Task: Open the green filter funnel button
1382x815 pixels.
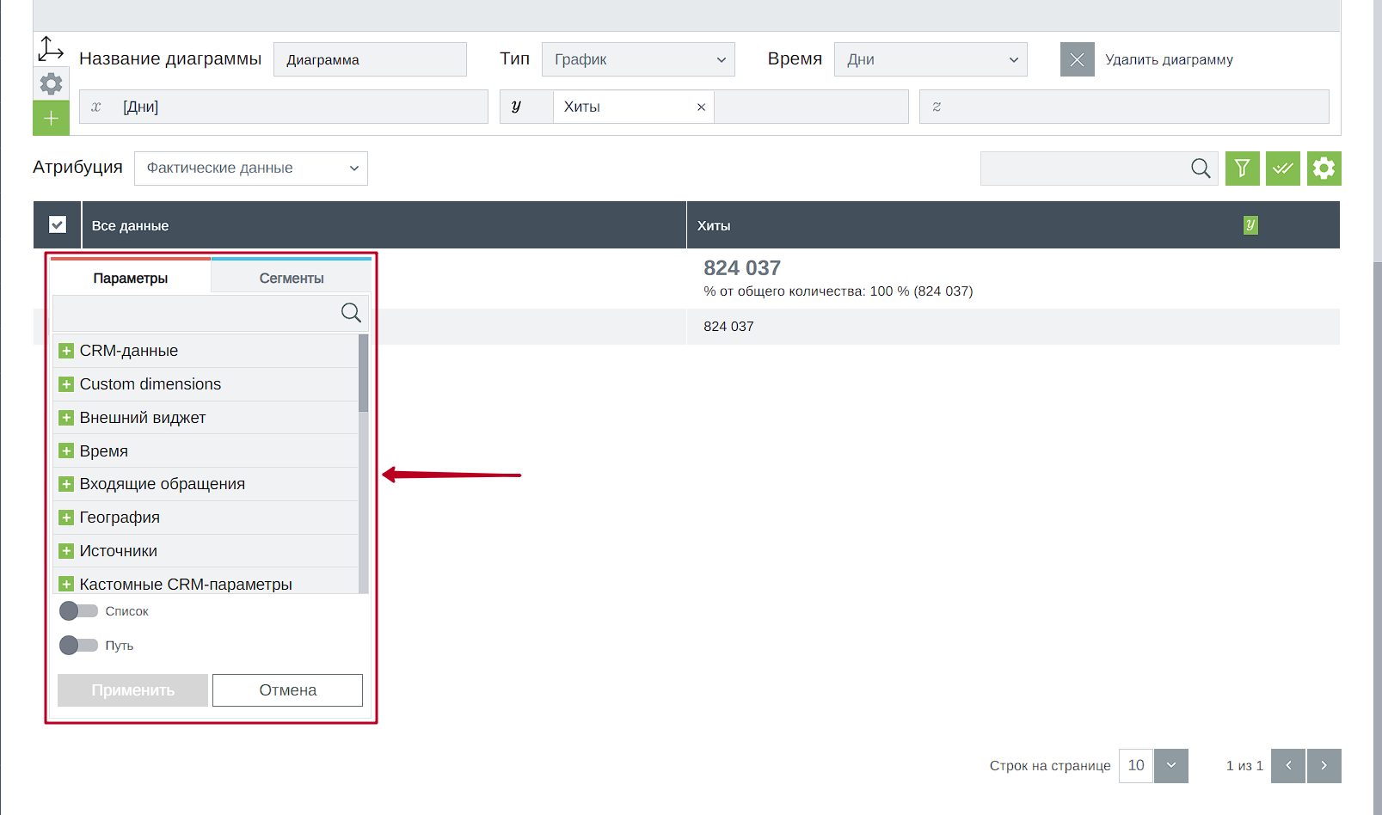Action: [x=1242, y=169]
